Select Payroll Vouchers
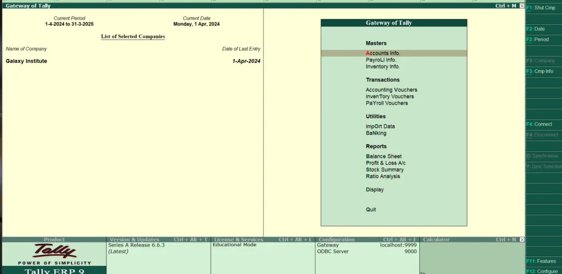Image resolution: width=562 pixels, height=274 pixels. [x=387, y=103]
